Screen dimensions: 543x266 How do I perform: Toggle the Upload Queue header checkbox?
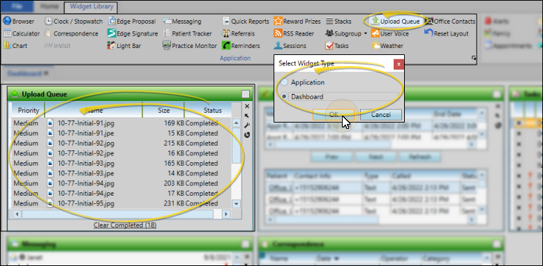click(245, 94)
